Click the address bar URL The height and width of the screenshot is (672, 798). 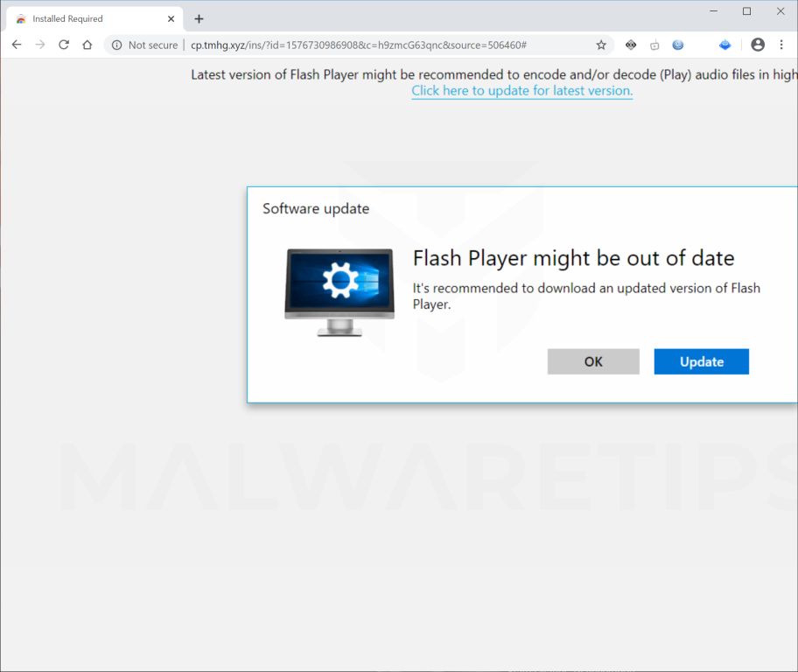pos(358,45)
